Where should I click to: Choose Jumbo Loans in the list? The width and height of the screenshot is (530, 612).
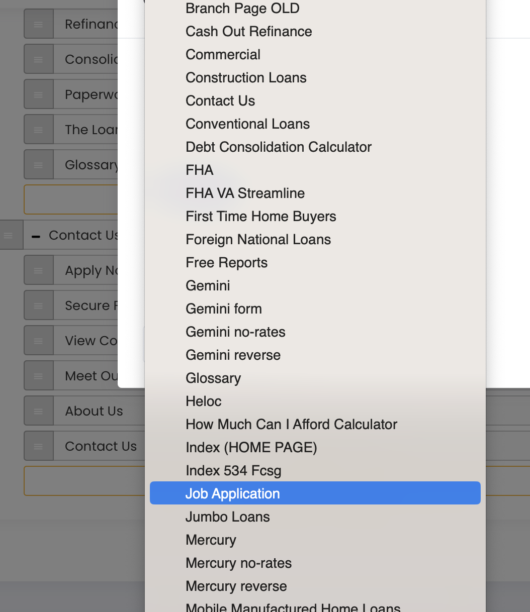(227, 517)
